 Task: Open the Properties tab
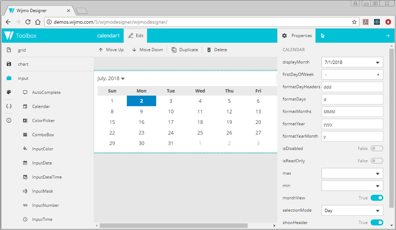tap(296, 36)
